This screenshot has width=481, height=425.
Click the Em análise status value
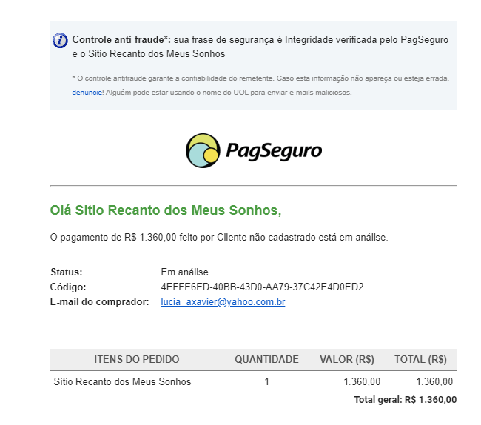click(x=184, y=272)
